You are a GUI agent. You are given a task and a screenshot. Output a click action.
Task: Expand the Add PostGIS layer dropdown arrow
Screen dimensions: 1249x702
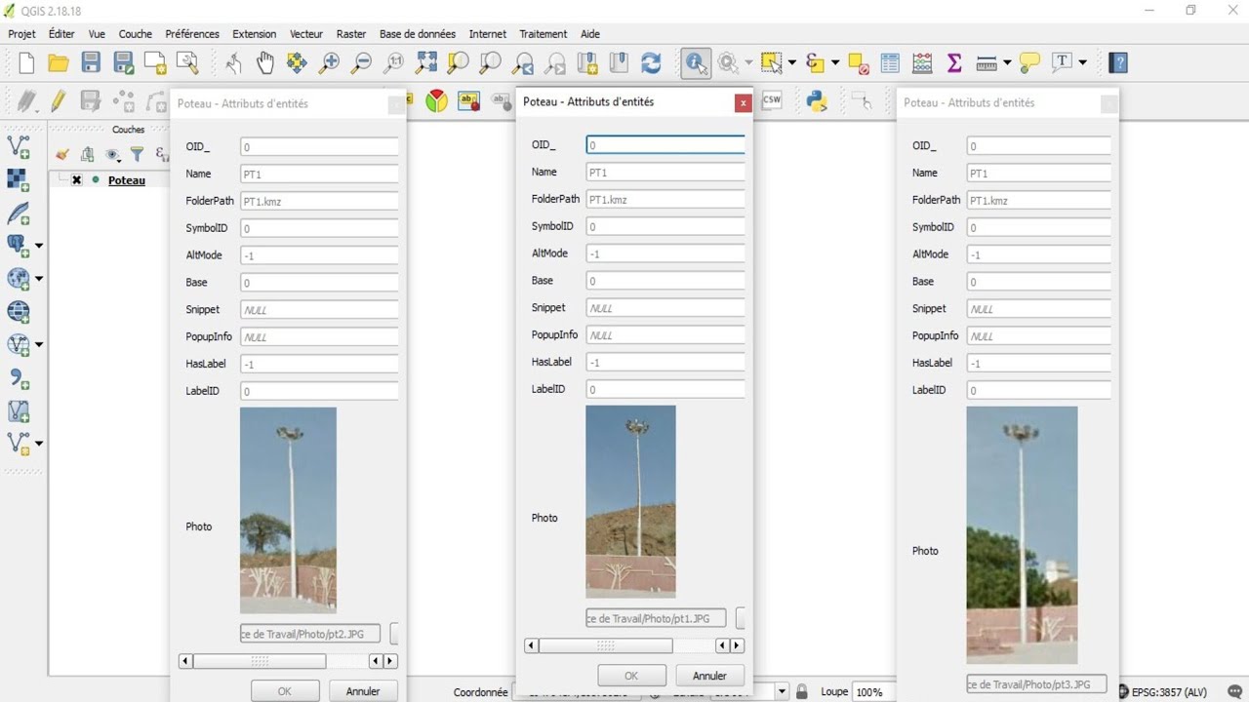coord(39,246)
